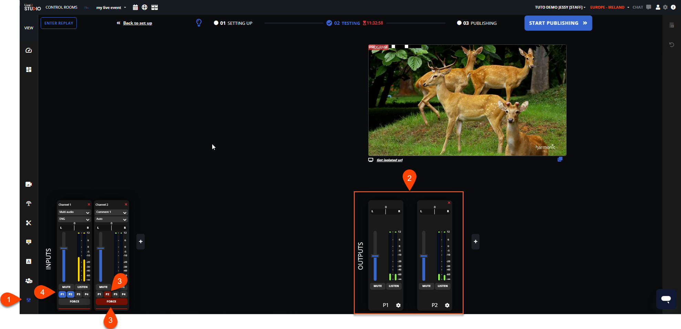Viewport: 681px width, 329px height.
Task: Click the scissors clipping tool icon
Action: pos(29,223)
